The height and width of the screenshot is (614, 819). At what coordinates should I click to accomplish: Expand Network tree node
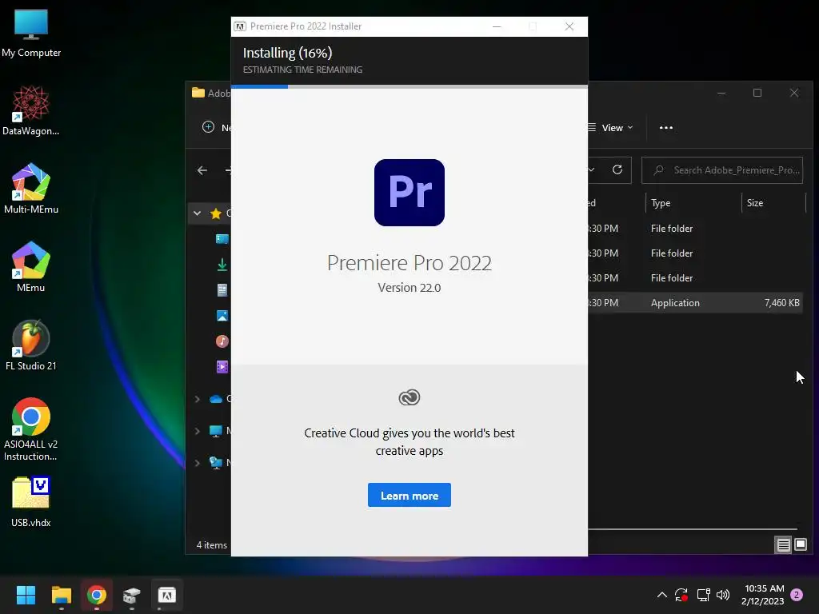point(197,463)
